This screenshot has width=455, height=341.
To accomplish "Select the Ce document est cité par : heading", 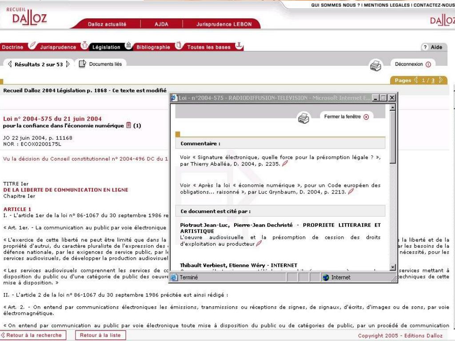I will [x=216, y=211].
